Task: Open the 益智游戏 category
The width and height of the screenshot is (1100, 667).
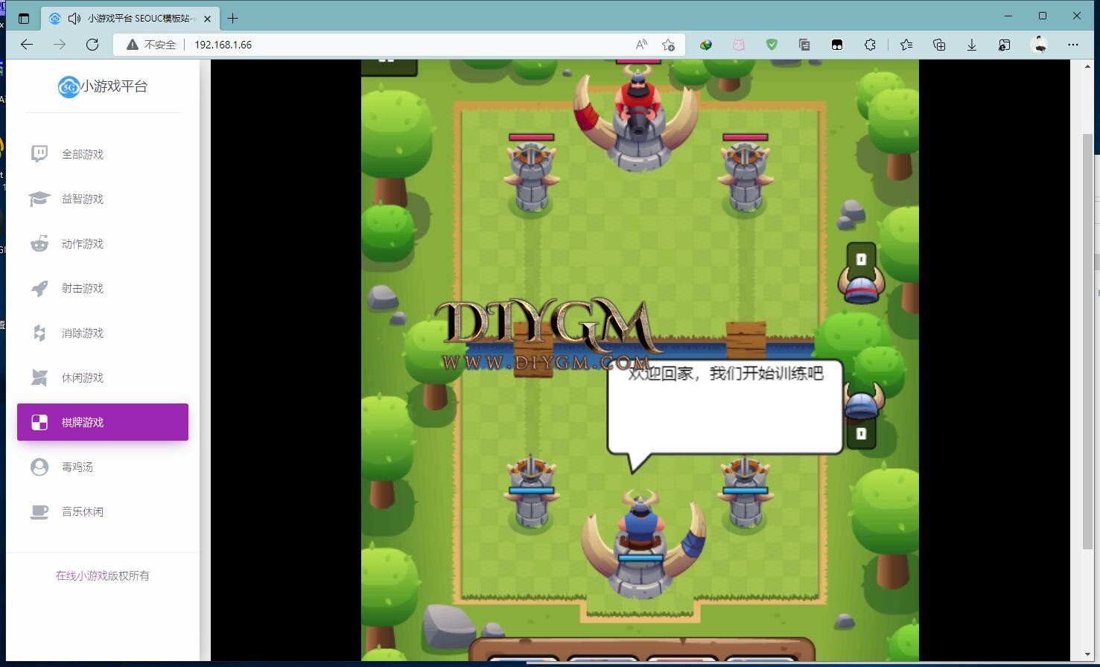Action: [103, 199]
